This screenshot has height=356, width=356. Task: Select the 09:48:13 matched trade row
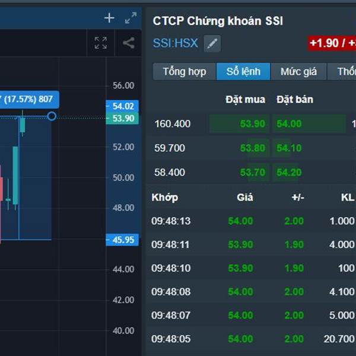(x=251, y=221)
